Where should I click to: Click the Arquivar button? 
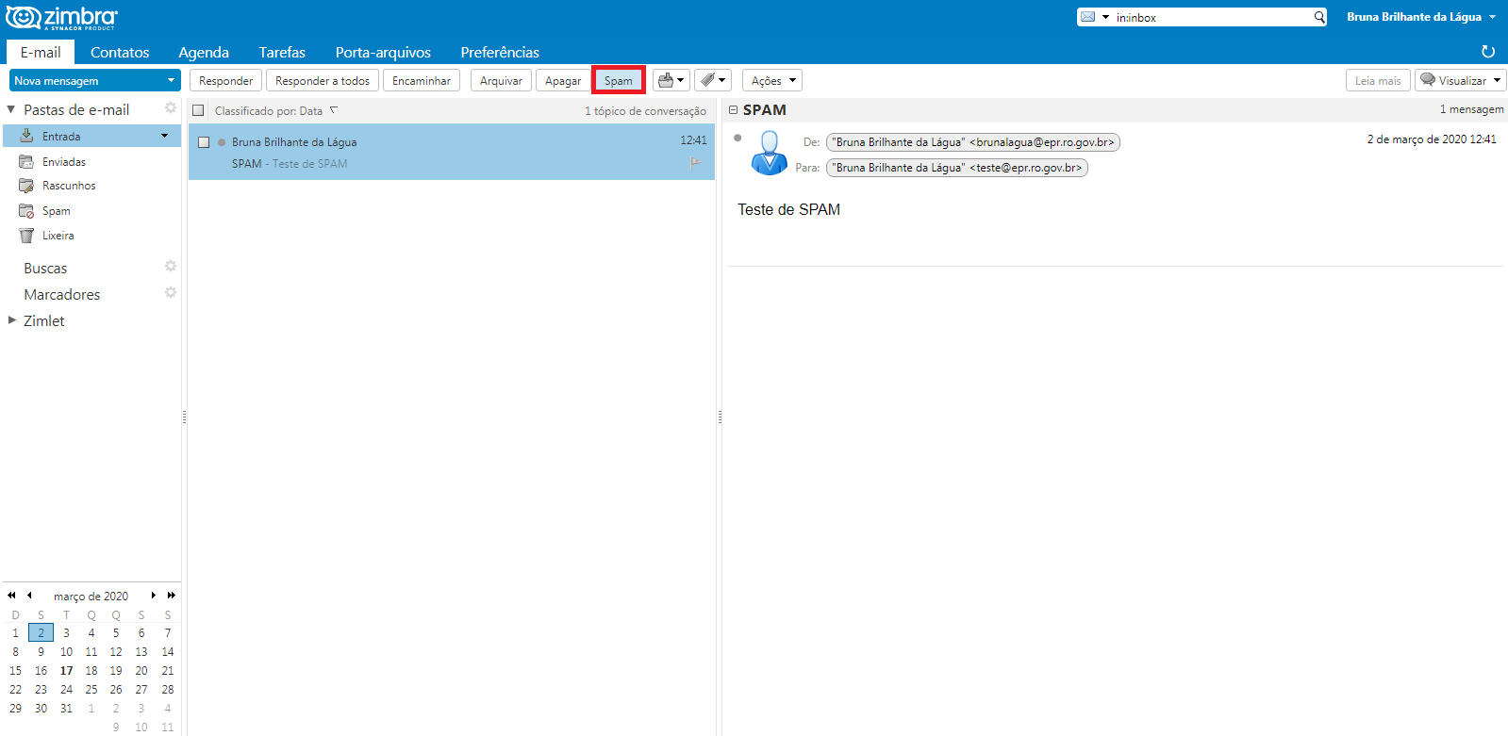[x=501, y=80]
